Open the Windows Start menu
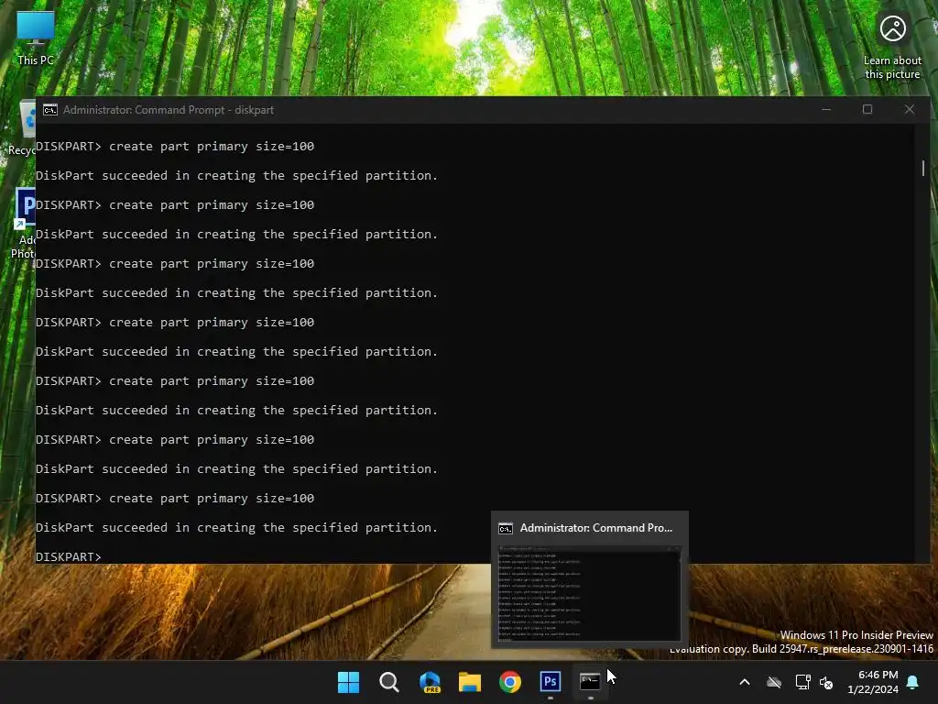Viewport: 938px width, 704px height. [x=348, y=682]
